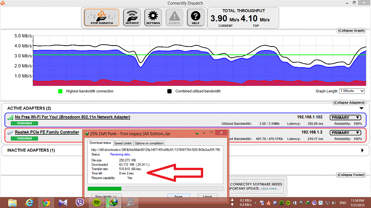371x208 pixels.
Task: Open the clock showing 11:59 PM
Action: (357, 203)
